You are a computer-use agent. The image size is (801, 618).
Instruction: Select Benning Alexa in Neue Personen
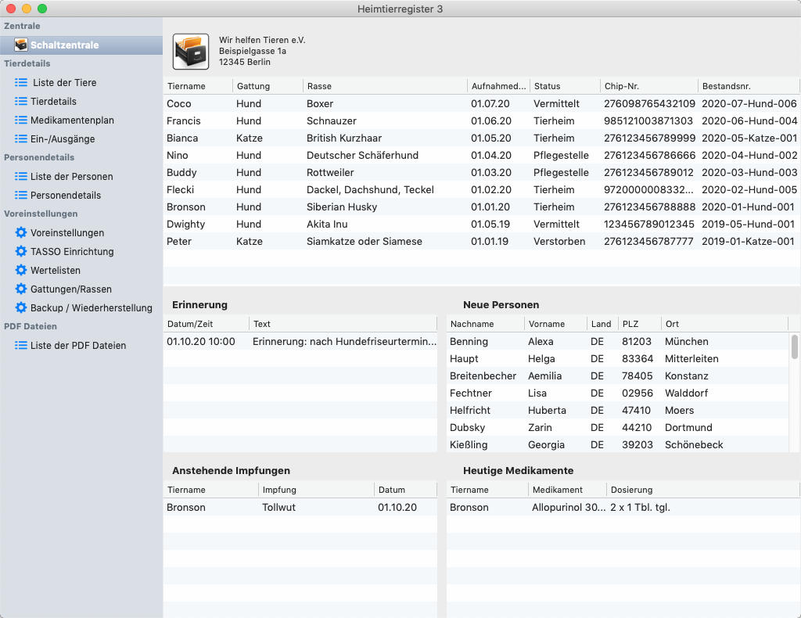[x=618, y=341]
